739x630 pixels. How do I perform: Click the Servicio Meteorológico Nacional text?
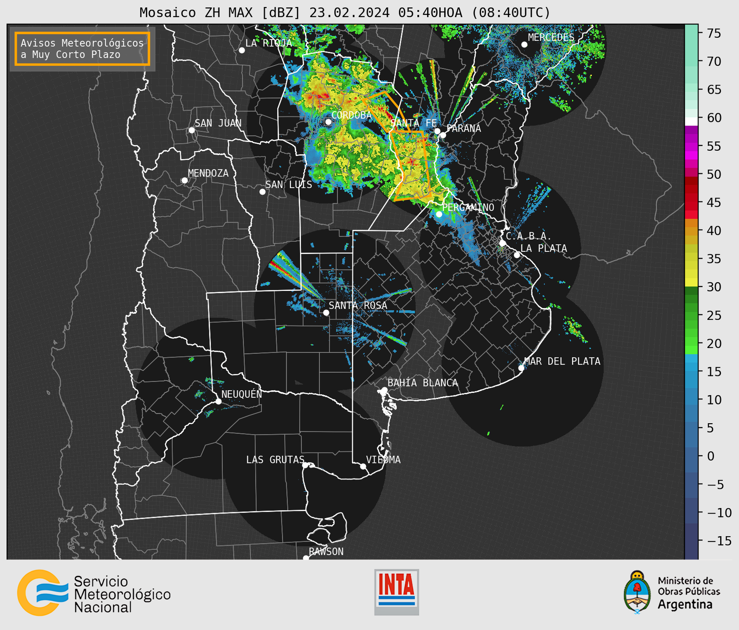122,594
